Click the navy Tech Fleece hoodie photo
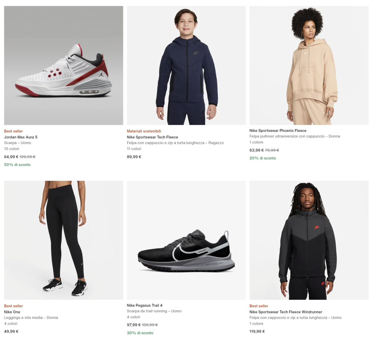Image resolution: width=374 pixels, height=341 pixels. (x=186, y=66)
